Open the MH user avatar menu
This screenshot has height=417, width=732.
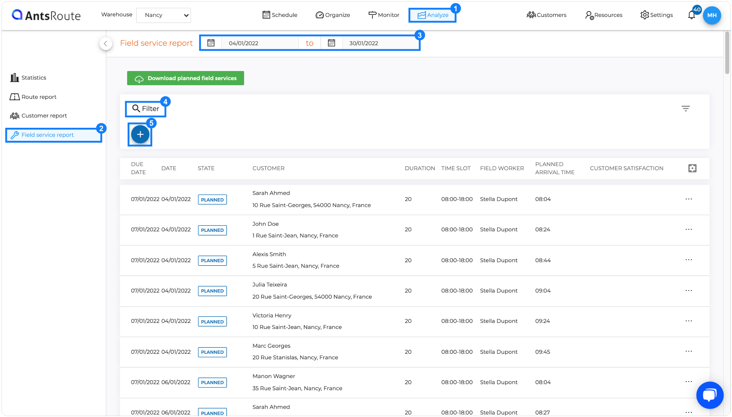coord(712,15)
